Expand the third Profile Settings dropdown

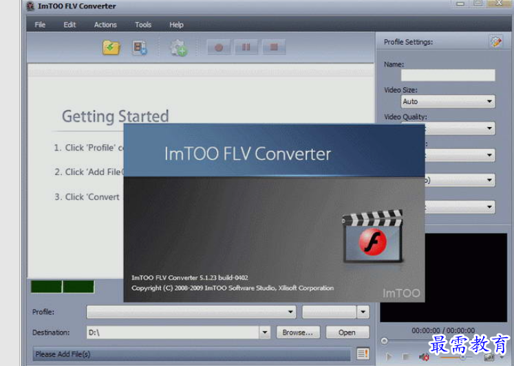(x=489, y=155)
